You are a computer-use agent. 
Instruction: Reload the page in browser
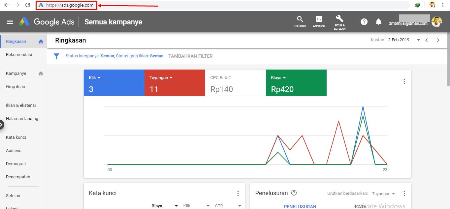coord(28,5)
